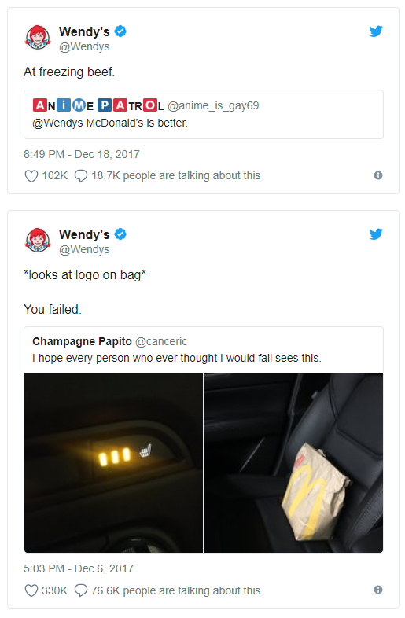This screenshot has width=405, height=618.
Task: Open the @Wendys handle in first tweet
Action: click(84, 46)
